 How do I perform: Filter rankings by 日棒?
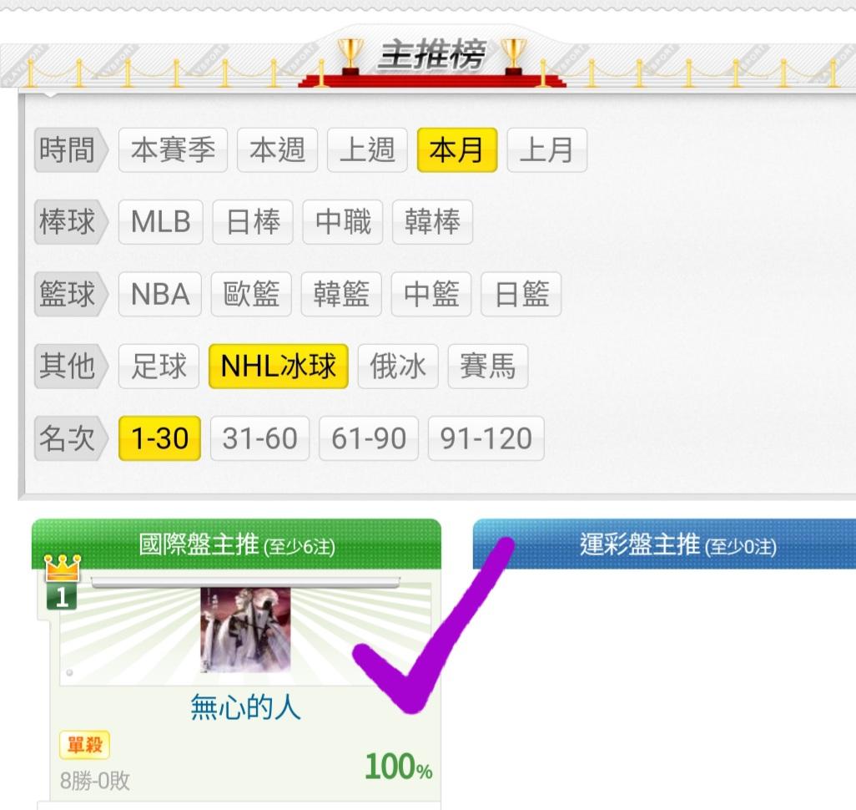(x=253, y=222)
